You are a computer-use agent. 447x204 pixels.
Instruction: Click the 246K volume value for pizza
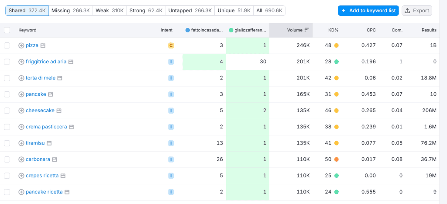click(303, 45)
